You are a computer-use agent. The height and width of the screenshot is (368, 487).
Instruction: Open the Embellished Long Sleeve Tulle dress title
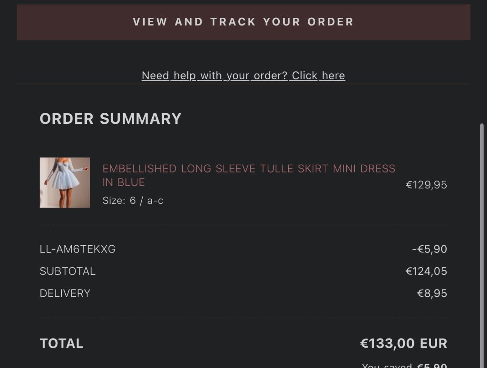249,175
